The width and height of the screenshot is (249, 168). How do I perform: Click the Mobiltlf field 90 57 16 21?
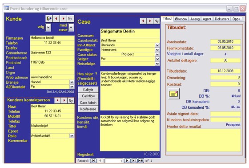[52, 116]
